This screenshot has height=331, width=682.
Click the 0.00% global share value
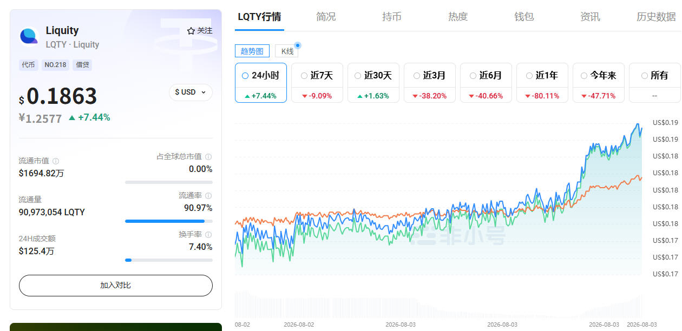[x=200, y=169]
